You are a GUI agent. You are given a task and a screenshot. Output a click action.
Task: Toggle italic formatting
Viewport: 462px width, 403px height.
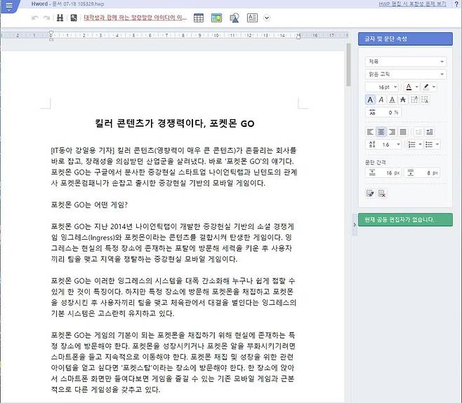381,100
